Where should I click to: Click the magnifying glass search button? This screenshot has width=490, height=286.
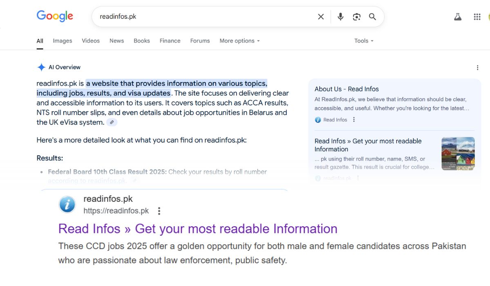372,17
